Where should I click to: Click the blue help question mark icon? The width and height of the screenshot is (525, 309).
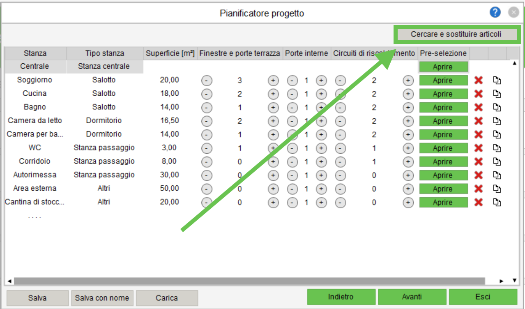[495, 13]
